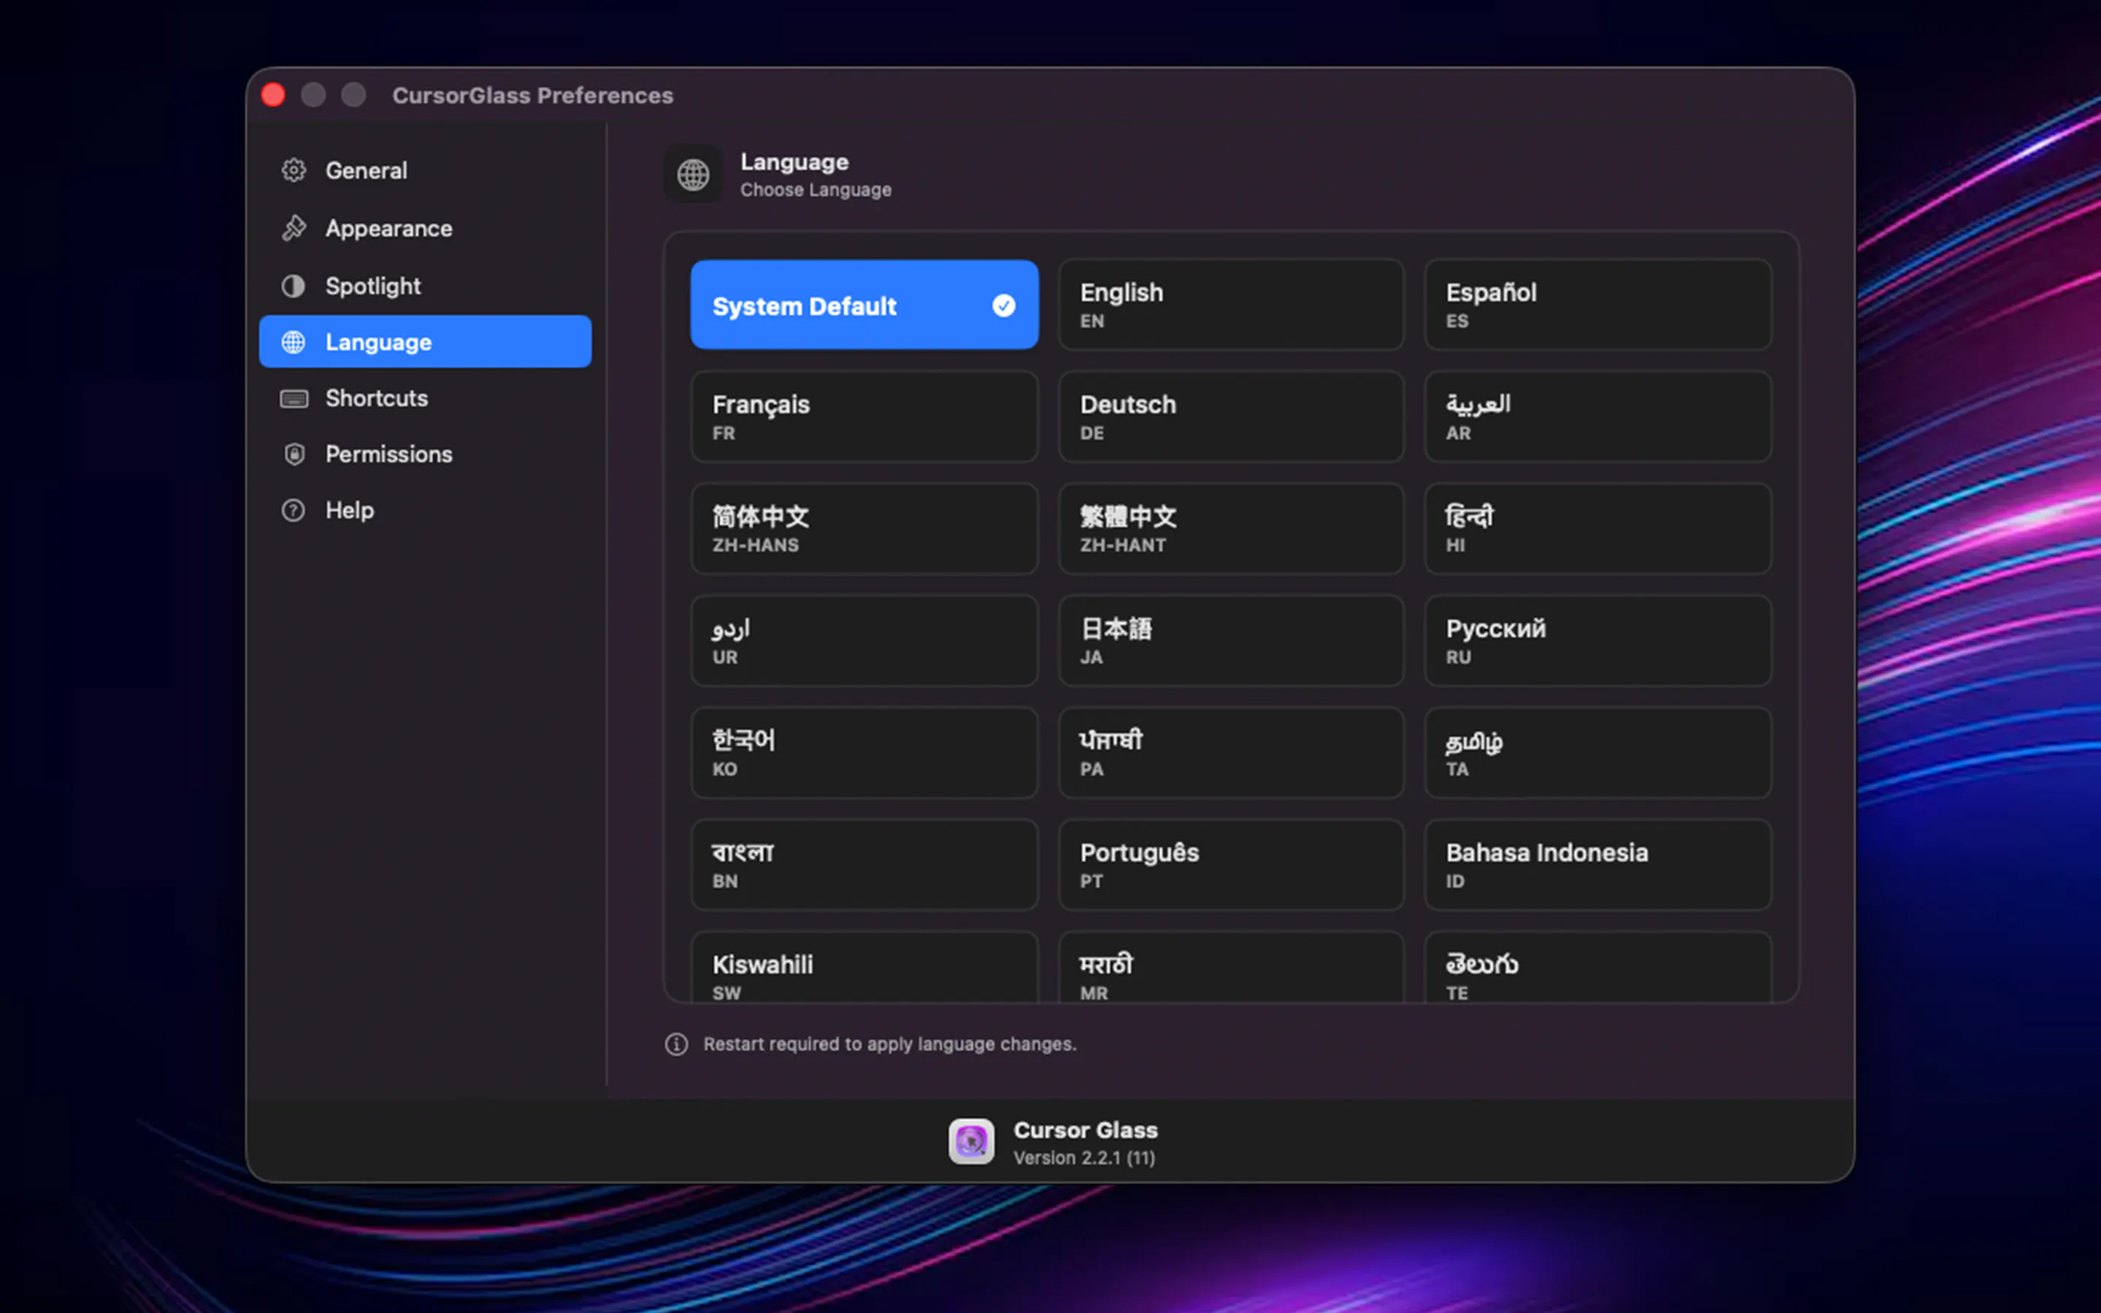This screenshot has width=2101, height=1313.
Task: Open the Permissions section
Action: [x=425, y=454]
